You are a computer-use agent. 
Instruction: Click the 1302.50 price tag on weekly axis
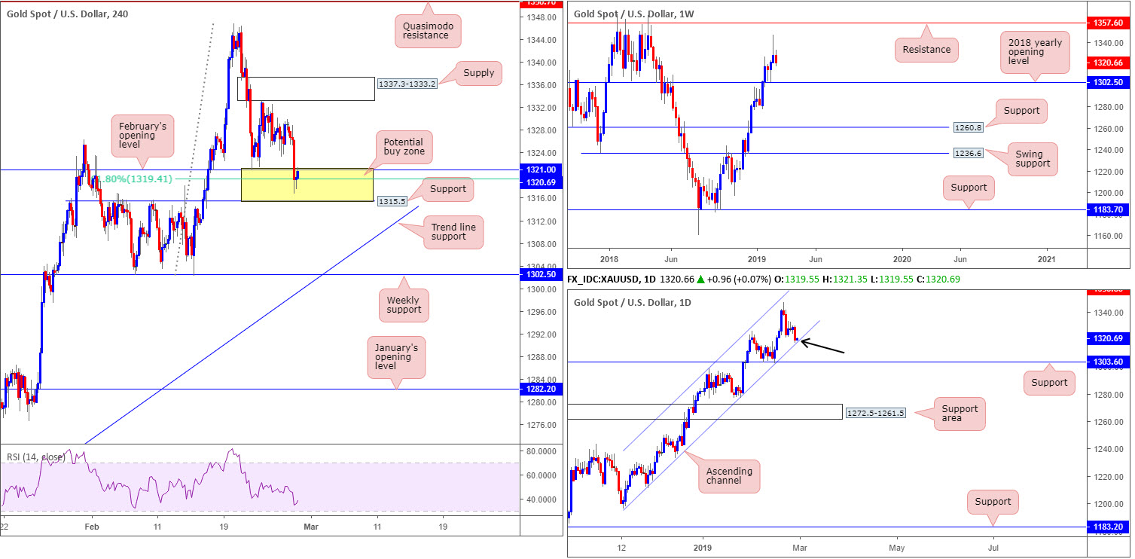pos(1109,82)
